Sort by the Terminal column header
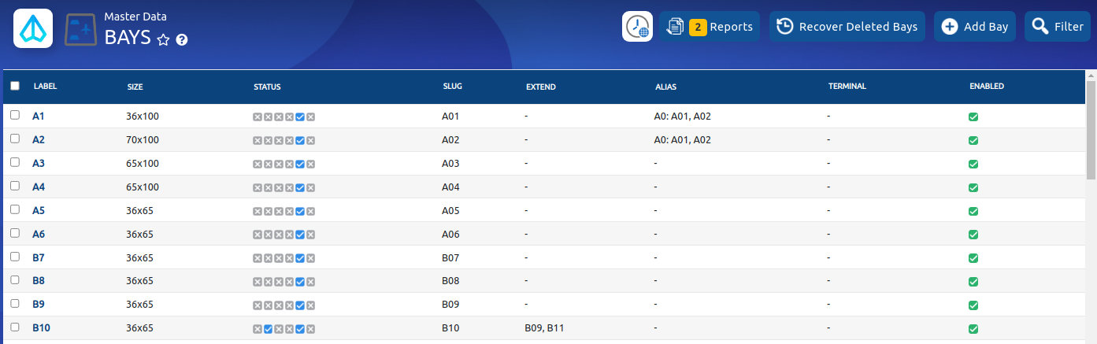The image size is (1097, 344). (847, 87)
